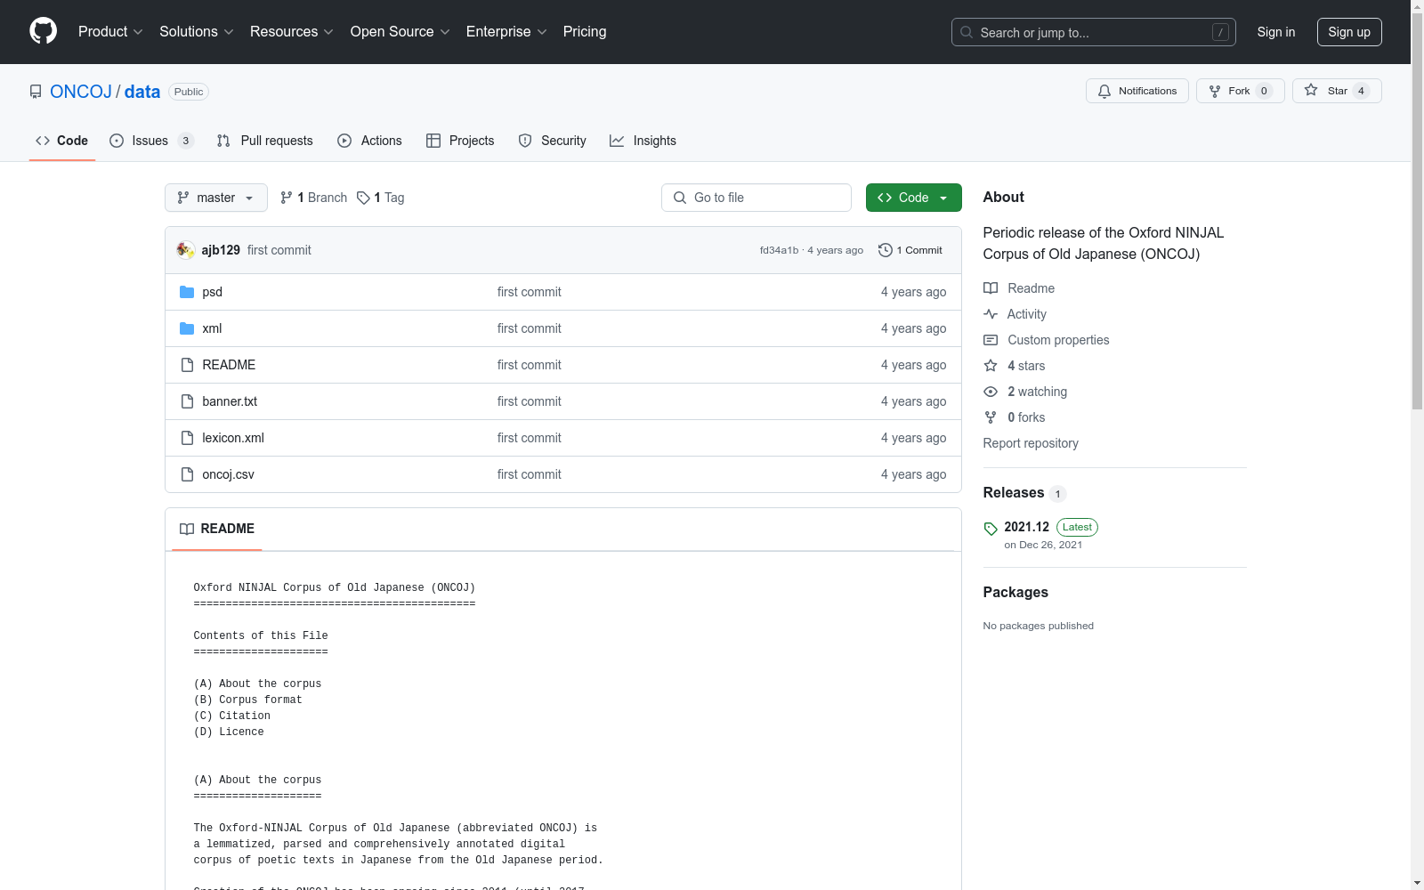Open the lexicon.xml file

[x=233, y=438]
